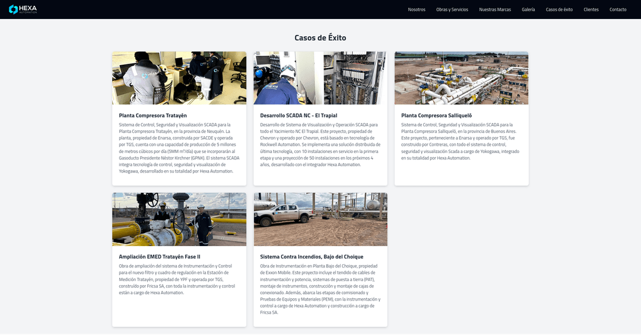This screenshot has width=641, height=335.
Task: Navigate to Galería
Action: point(528,9)
